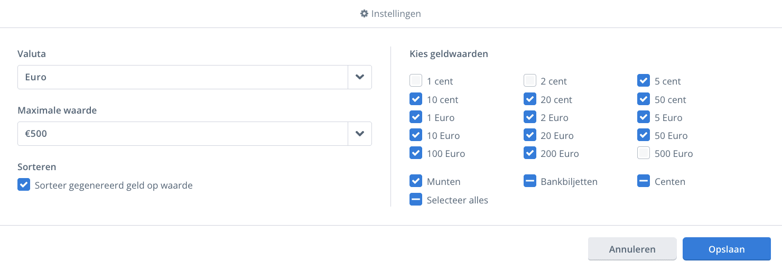Enable the 1 cent checkbox
Screen dimensions: 782x270
pyautogui.click(x=416, y=80)
